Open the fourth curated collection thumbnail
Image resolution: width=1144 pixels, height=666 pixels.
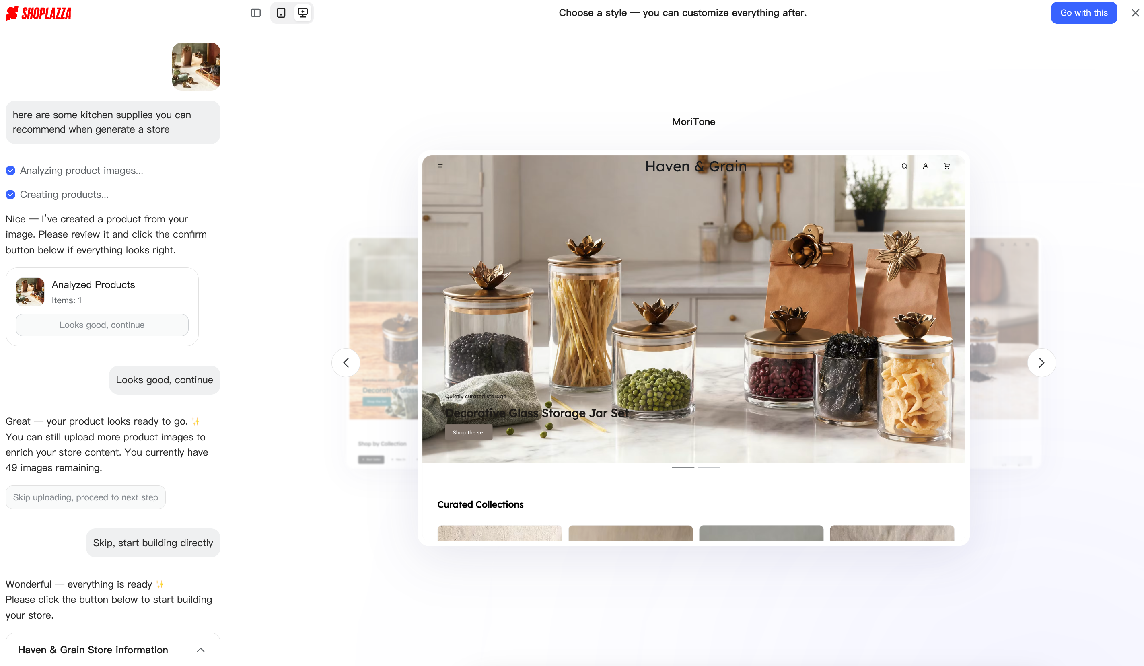click(892, 533)
